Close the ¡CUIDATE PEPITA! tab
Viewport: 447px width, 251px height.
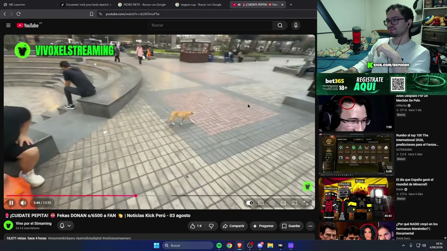(x=282, y=5)
